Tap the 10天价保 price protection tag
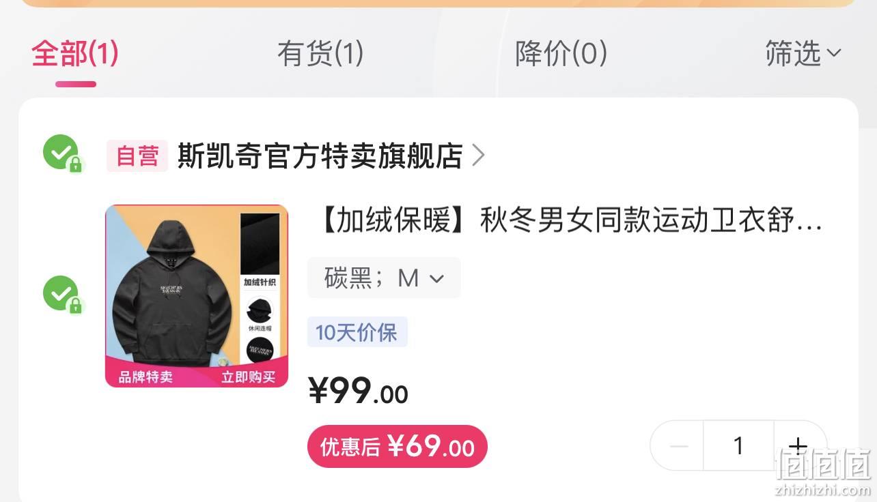The height and width of the screenshot is (502, 877). pos(357,332)
